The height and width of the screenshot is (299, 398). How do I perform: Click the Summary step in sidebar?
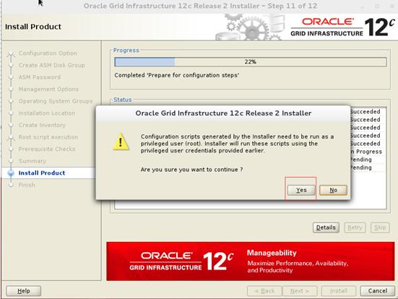[x=33, y=161]
